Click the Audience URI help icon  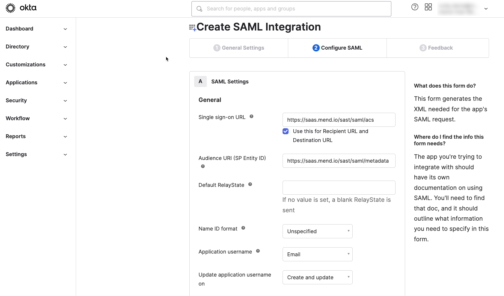[x=203, y=166]
